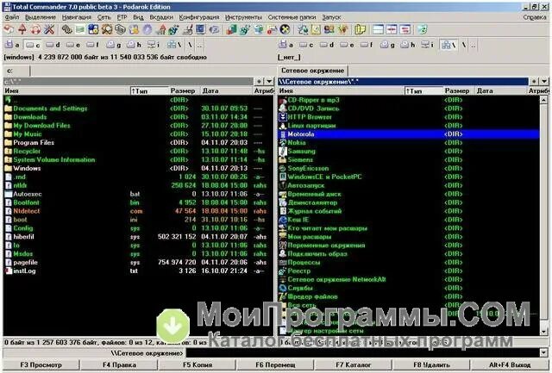Open right panel favorites asterisk button
Viewport: 552px width, 373px height.
click(534, 82)
